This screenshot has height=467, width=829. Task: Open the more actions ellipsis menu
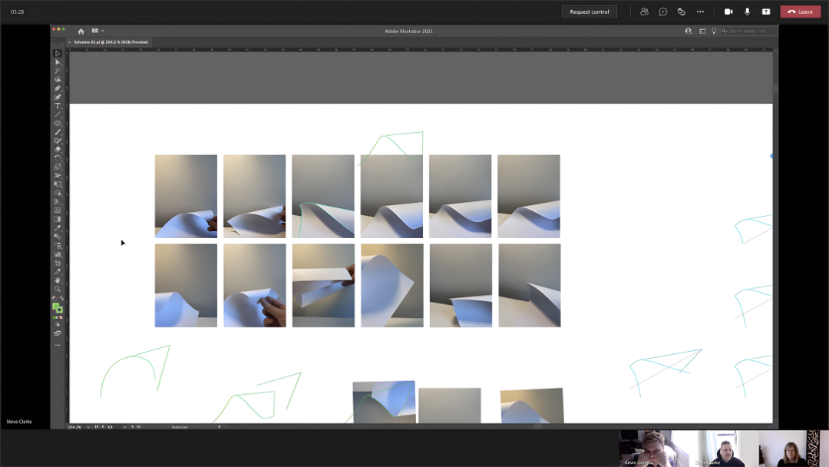tap(700, 12)
